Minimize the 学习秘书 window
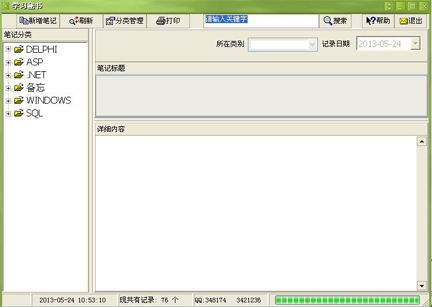432x307 pixels. pyautogui.click(x=401, y=6)
